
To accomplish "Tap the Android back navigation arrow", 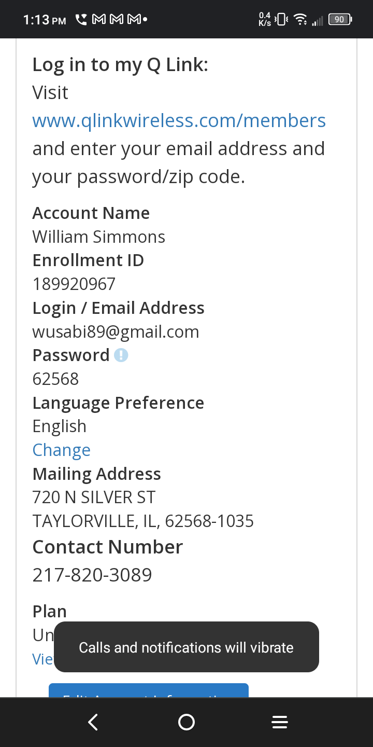I will click(93, 722).
